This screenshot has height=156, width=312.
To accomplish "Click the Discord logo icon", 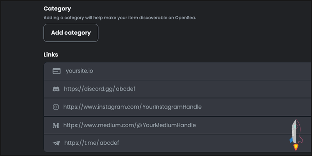I will click(56, 89).
